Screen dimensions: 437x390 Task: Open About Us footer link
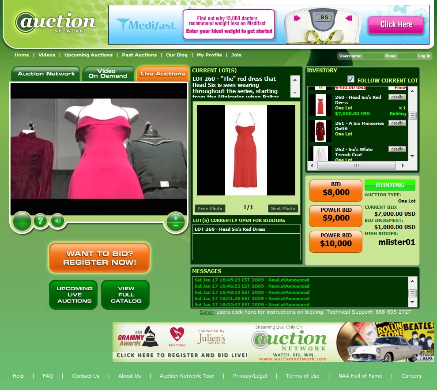129,376
